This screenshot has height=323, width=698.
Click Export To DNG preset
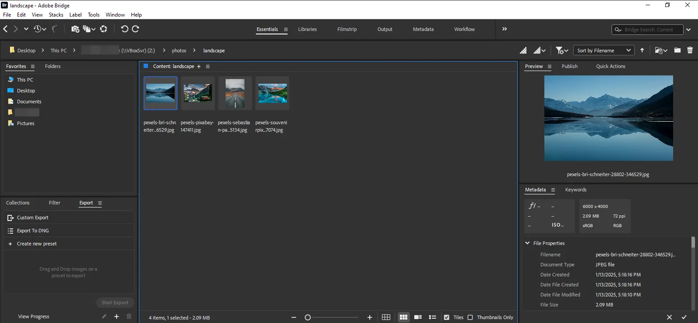click(x=69, y=231)
